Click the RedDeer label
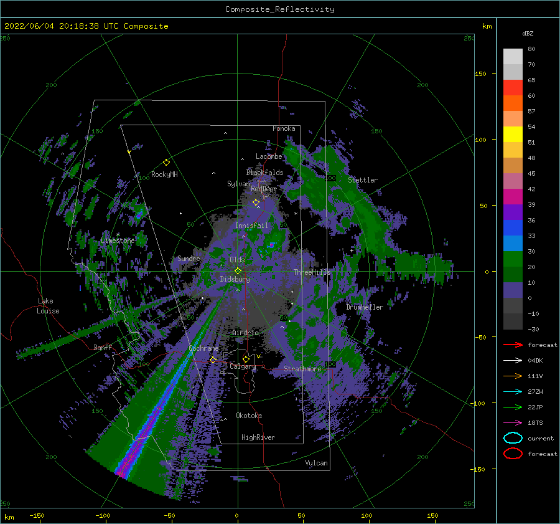The width and height of the screenshot is (560, 524). point(264,189)
